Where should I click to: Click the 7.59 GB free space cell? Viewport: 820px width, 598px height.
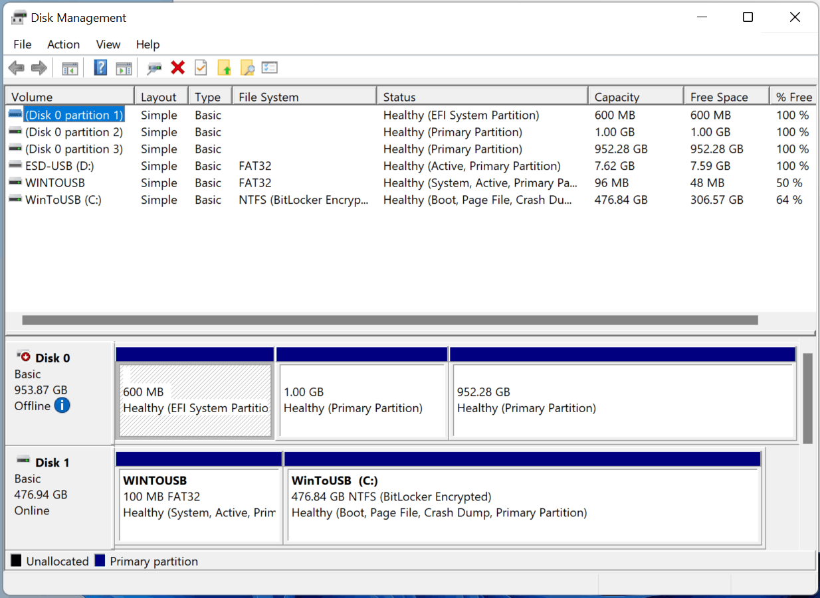tap(710, 166)
